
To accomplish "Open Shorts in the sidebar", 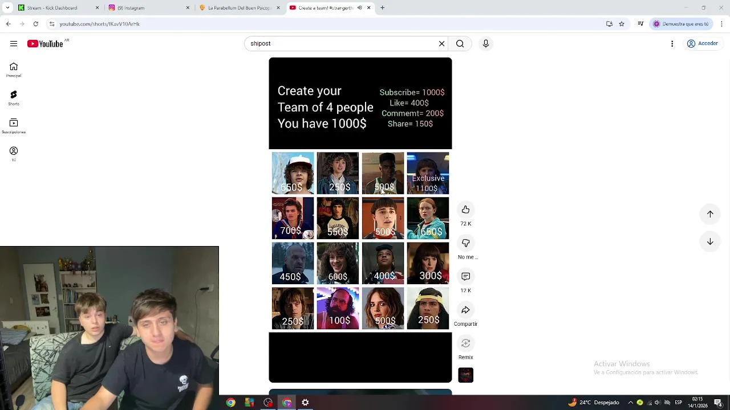I will pyautogui.click(x=14, y=98).
